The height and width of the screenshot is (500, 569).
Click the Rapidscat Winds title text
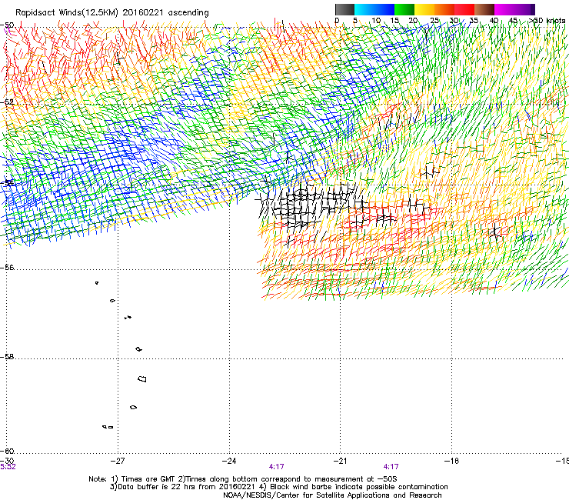click(112, 13)
